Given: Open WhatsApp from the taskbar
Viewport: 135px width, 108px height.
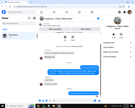Looking at the screenshot, I should [43, 106].
